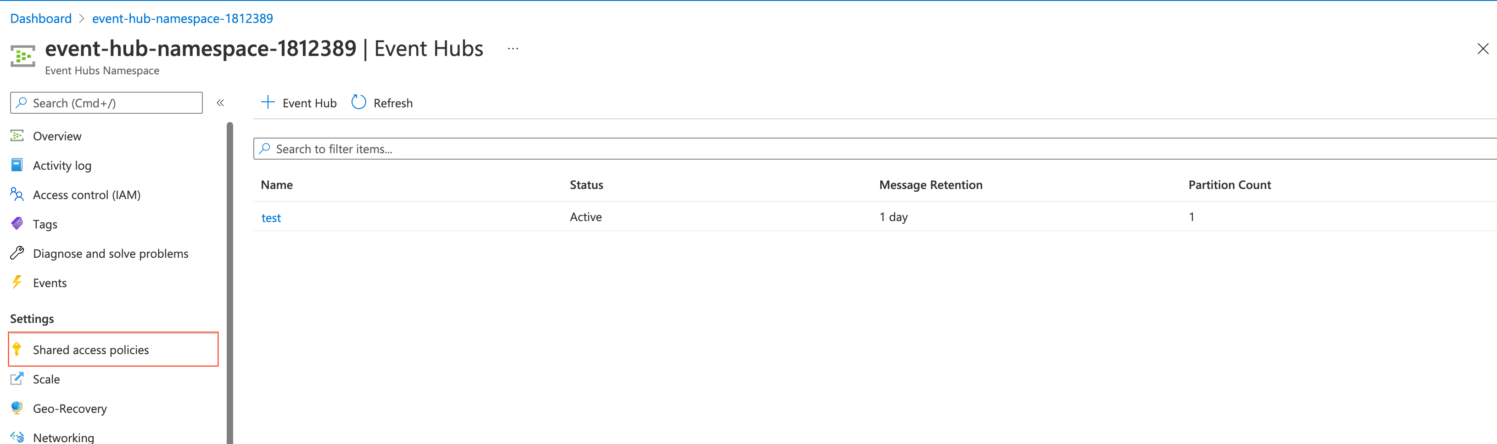Click the Overview sidebar icon
Screen dimensions: 1497x444
tap(17, 135)
